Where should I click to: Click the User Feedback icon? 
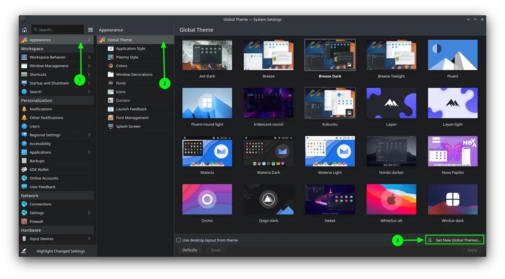[x=24, y=187]
